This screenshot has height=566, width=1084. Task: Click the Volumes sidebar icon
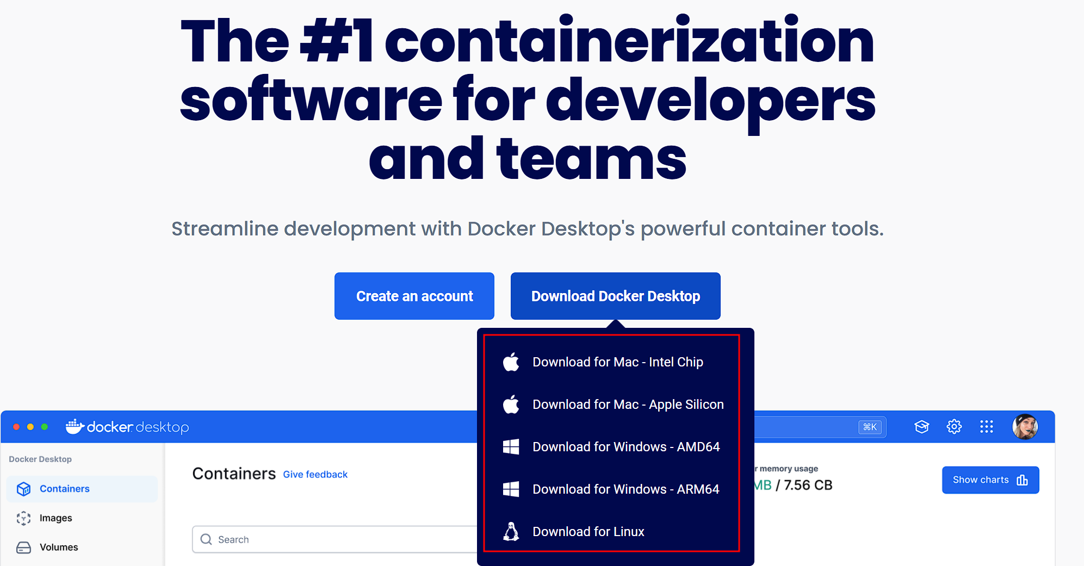coord(24,547)
